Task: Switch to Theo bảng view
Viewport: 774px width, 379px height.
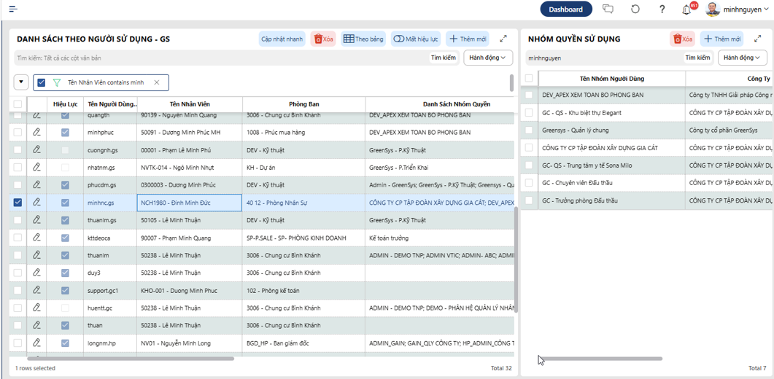Action: 363,39
